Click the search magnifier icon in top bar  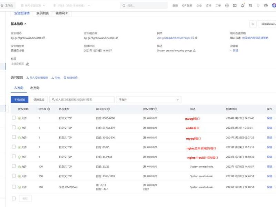click(x=124, y=6)
